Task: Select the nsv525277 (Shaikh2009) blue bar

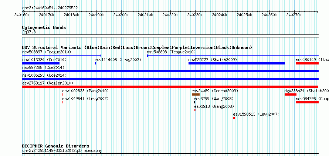Action: 237,63
